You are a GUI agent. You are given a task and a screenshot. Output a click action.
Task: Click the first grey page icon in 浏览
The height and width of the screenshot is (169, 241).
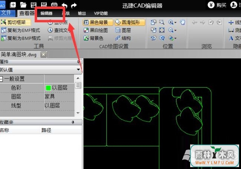point(211,23)
